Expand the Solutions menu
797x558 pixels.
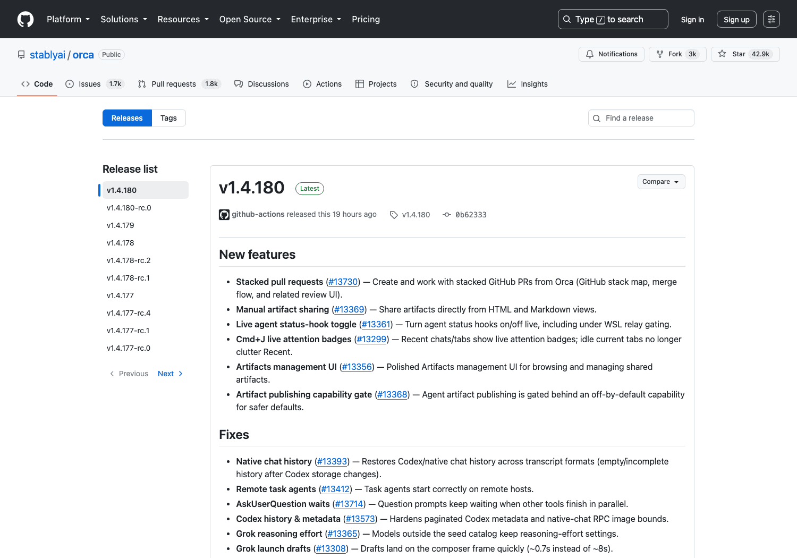coord(124,19)
